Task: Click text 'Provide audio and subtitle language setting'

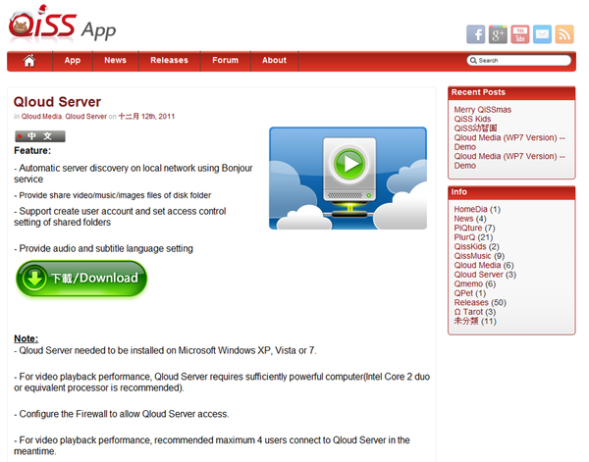Action: [x=104, y=249]
